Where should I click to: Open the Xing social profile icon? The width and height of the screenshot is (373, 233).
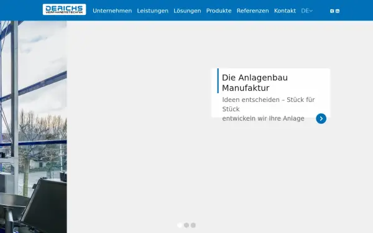(332, 11)
